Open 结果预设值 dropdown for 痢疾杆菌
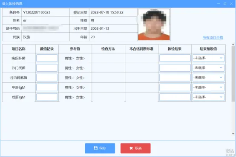Screen dimensions: 236x157 point(208,58)
